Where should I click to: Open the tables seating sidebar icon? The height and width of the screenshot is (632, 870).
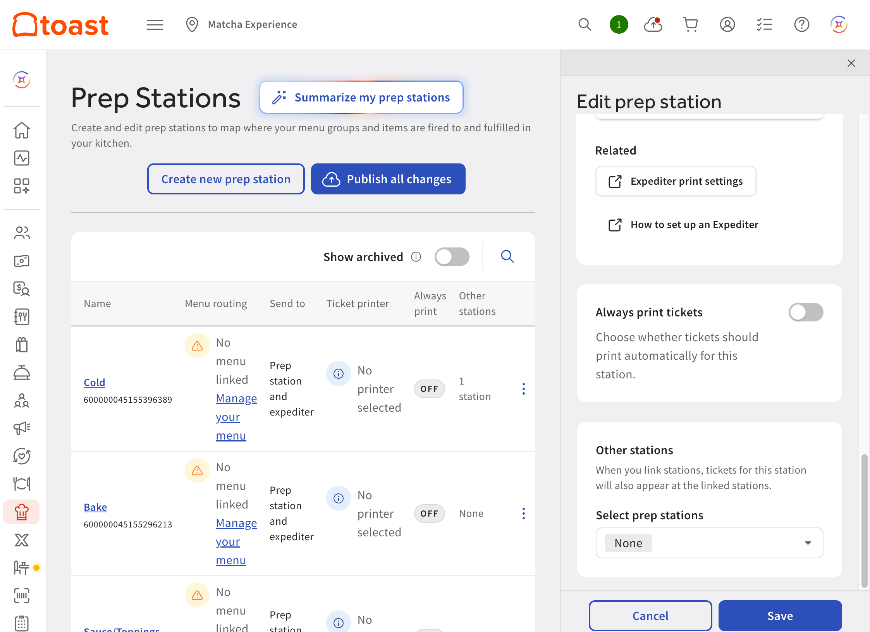22,568
